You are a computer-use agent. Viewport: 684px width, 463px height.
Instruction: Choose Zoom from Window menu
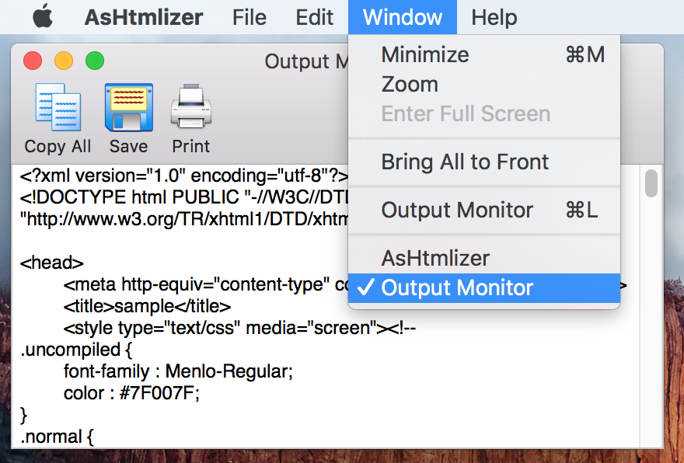484,85
